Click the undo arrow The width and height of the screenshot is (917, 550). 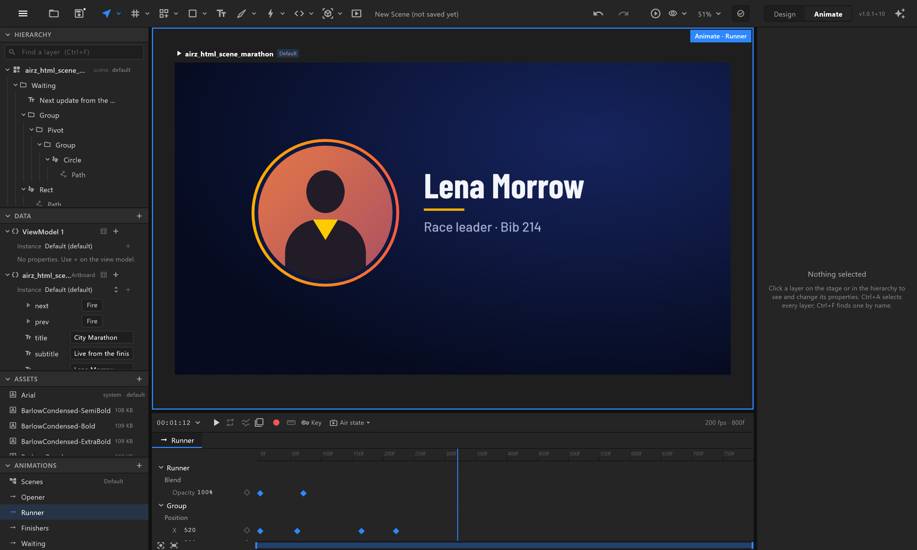point(598,14)
